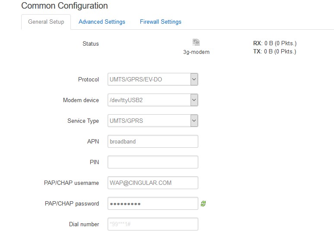Click the Common Configuration heading
334x237 pixels.
(64, 6)
